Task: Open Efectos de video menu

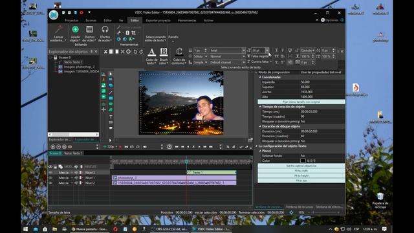Action: tap(89, 34)
